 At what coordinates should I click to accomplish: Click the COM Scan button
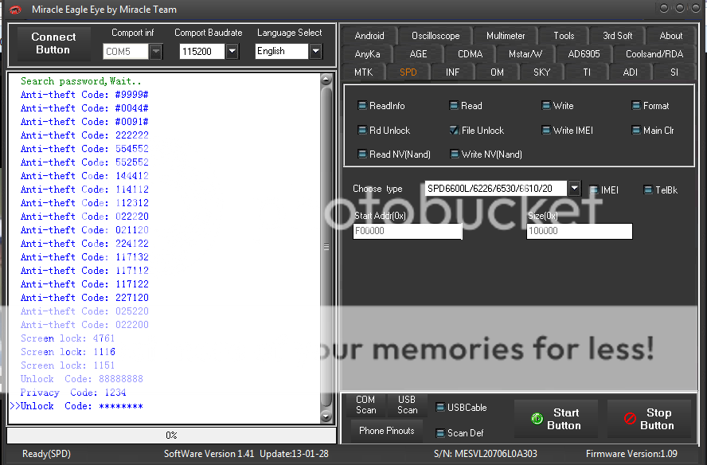pos(365,405)
